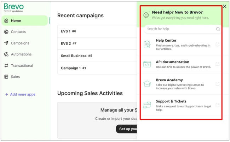This screenshot has width=230, height=142.
Task: Open the EVS 1 #6 campaign row
Action: (x=69, y=31)
